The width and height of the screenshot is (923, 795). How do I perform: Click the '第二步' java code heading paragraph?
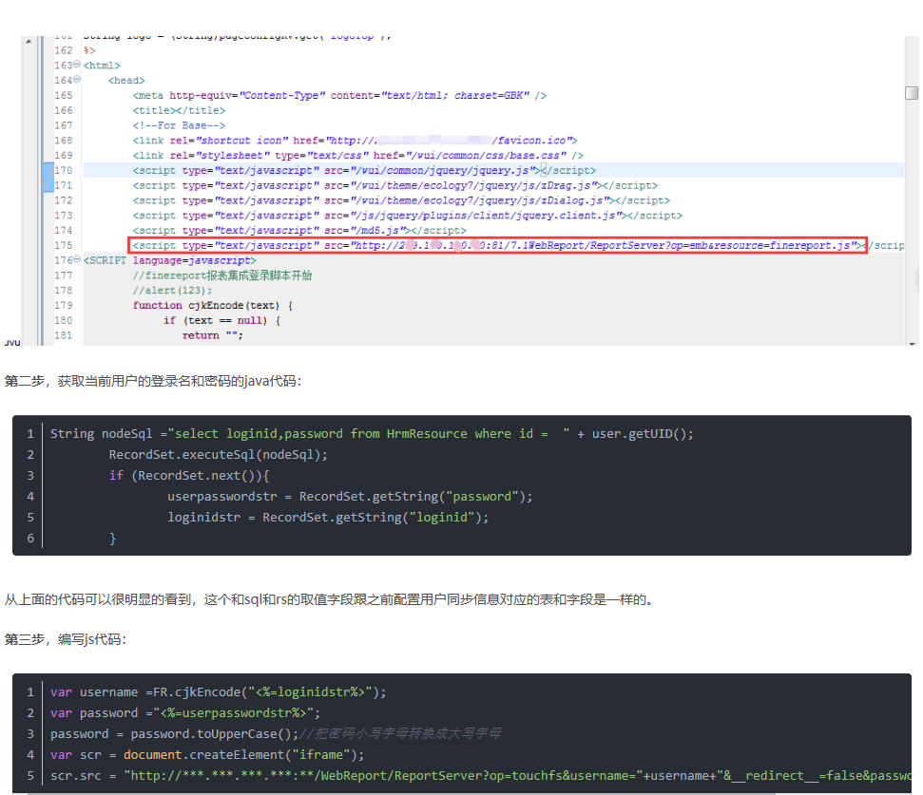coord(153,381)
